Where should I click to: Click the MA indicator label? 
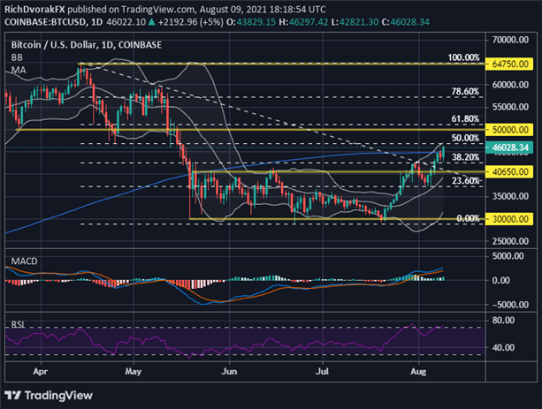[19, 70]
